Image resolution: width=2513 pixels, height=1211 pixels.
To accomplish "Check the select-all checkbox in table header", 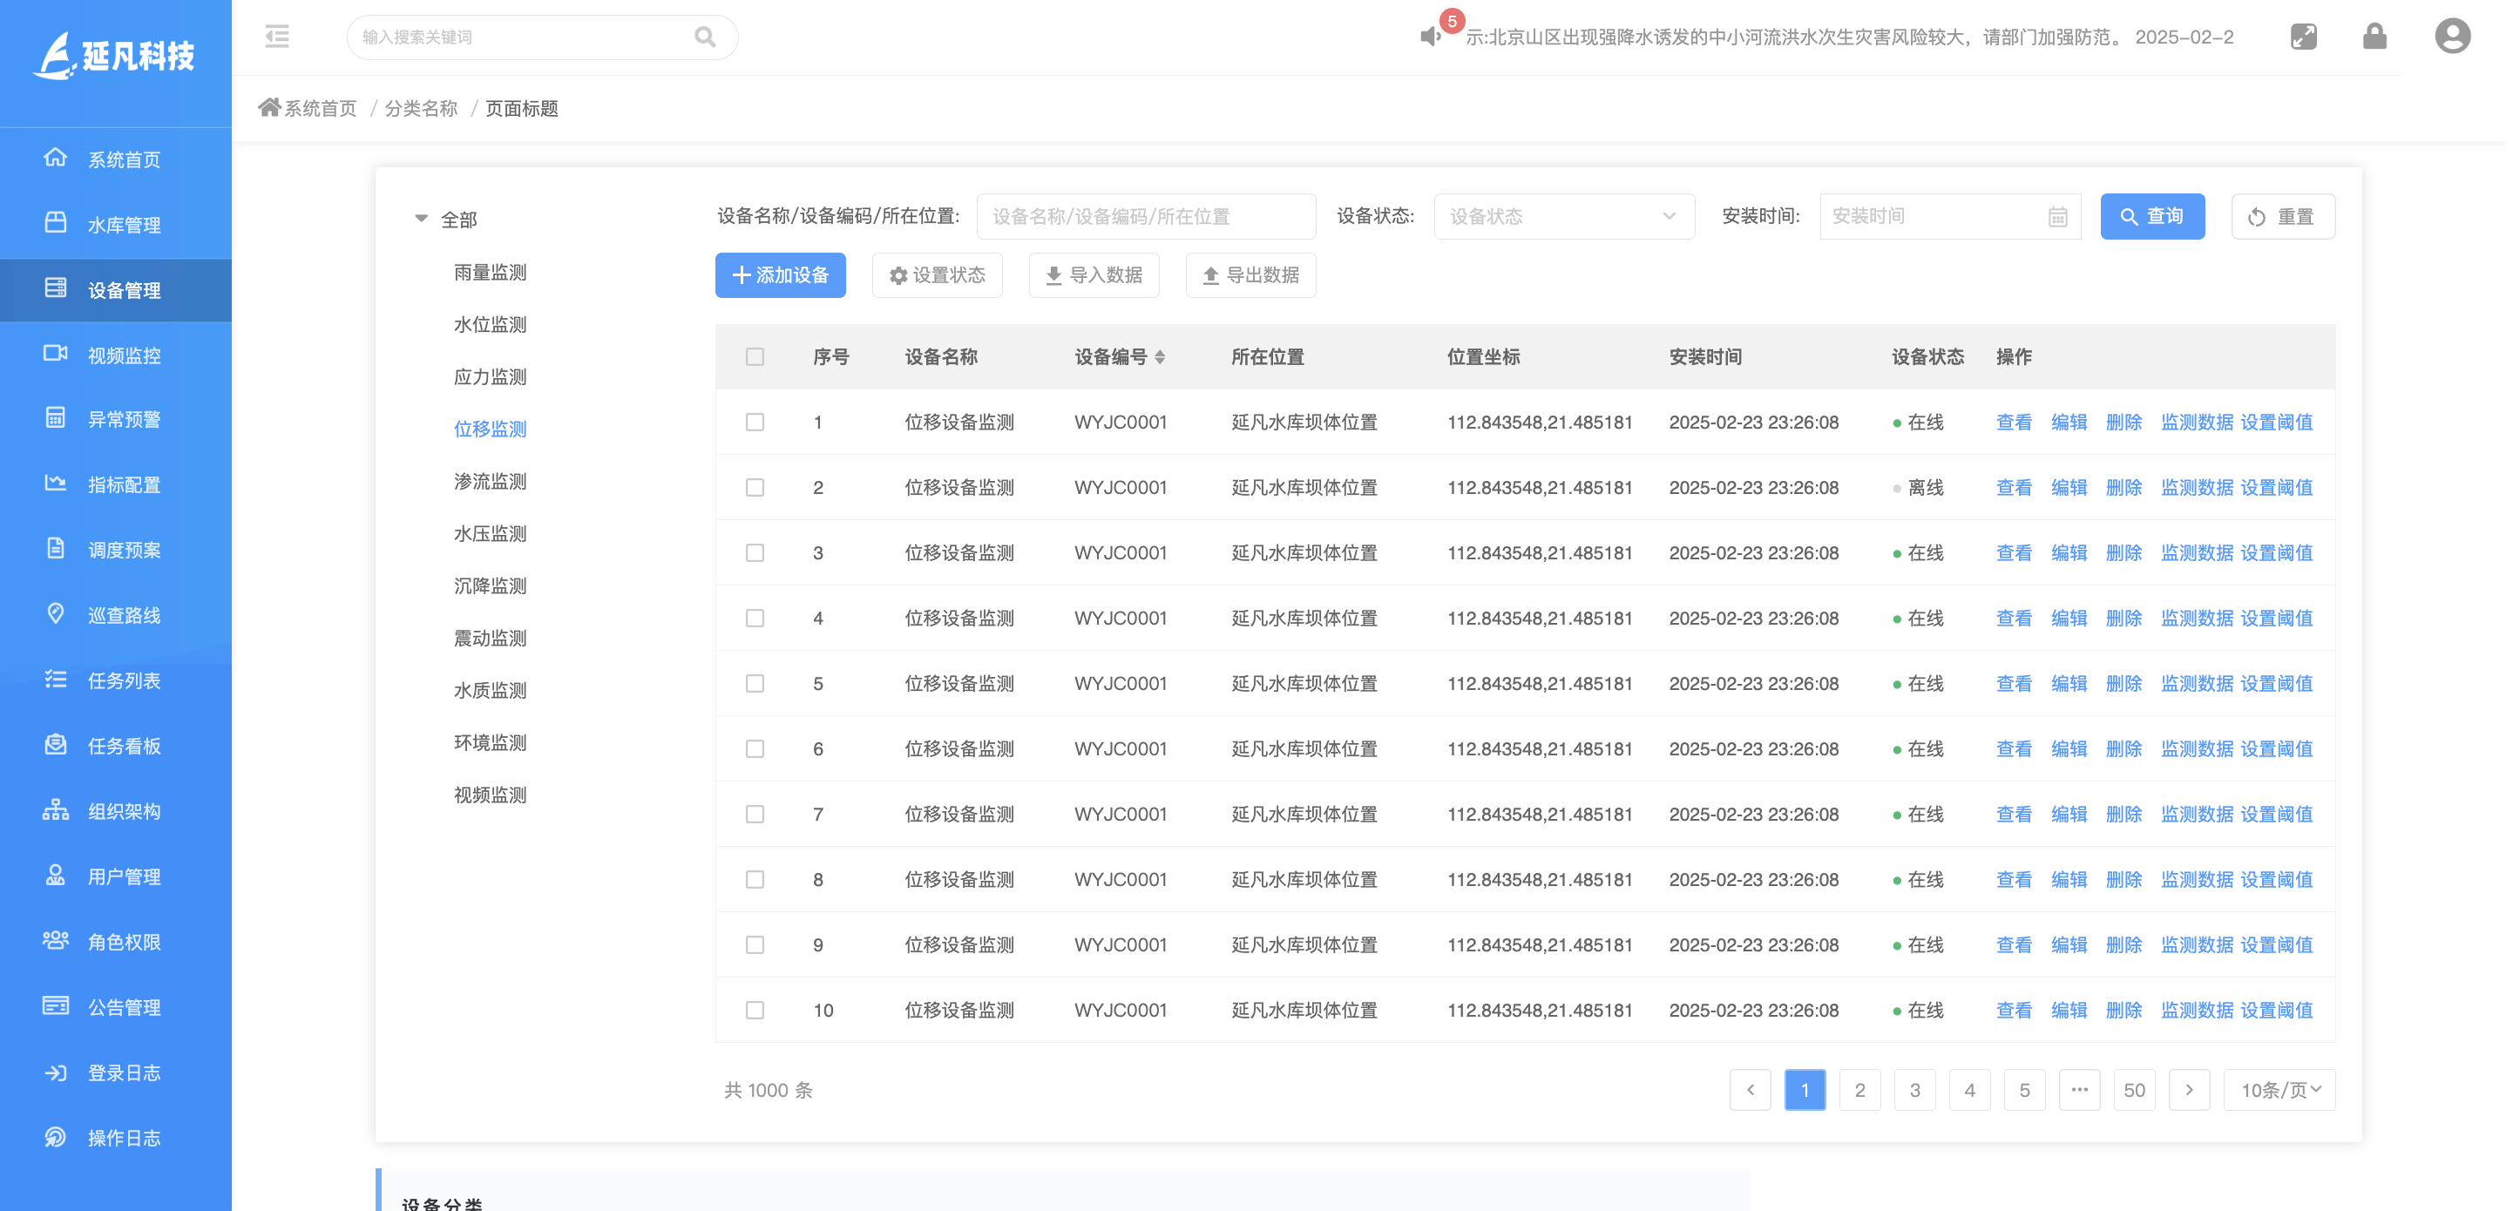I will tap(755, 357).
